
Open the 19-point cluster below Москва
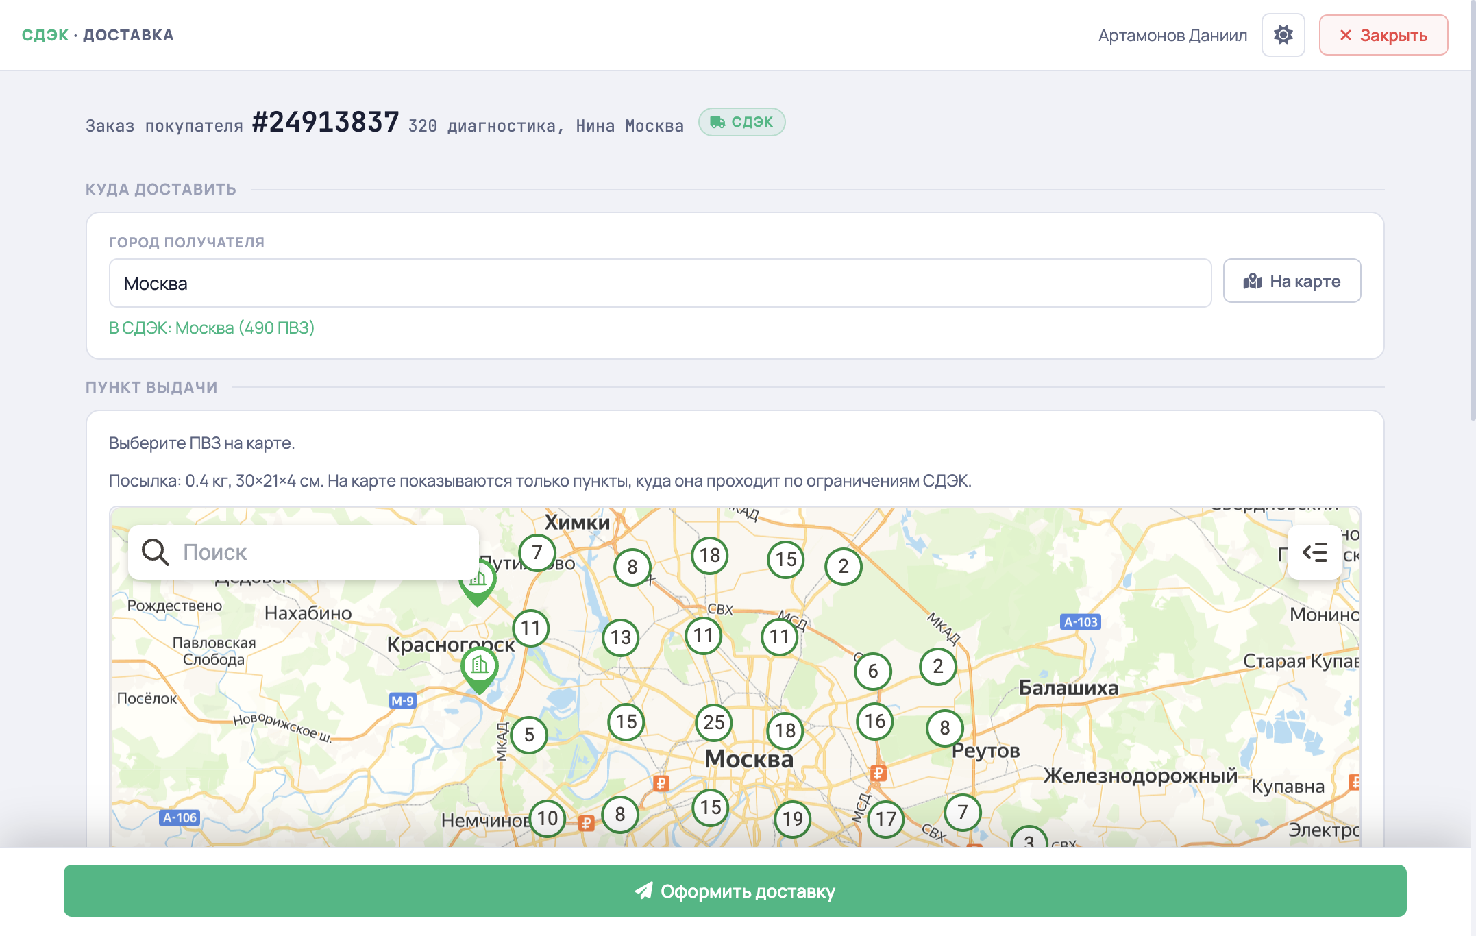tap(793, 819)
